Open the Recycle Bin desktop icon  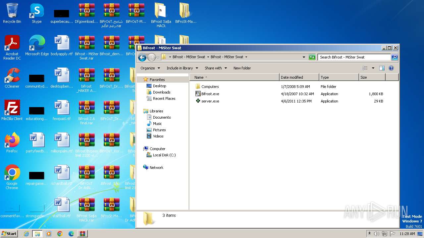(x=12, y=13)
